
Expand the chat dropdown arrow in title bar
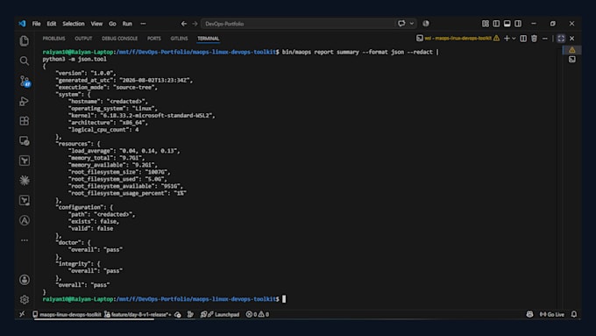point(412,24)
